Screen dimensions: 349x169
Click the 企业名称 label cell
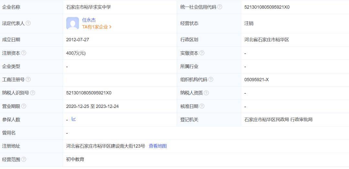tap(31, 7)
